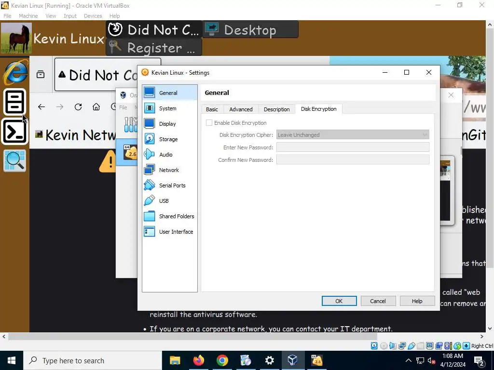
Task: Open the Serial Ports category
Action: click(x=169, y=185)
